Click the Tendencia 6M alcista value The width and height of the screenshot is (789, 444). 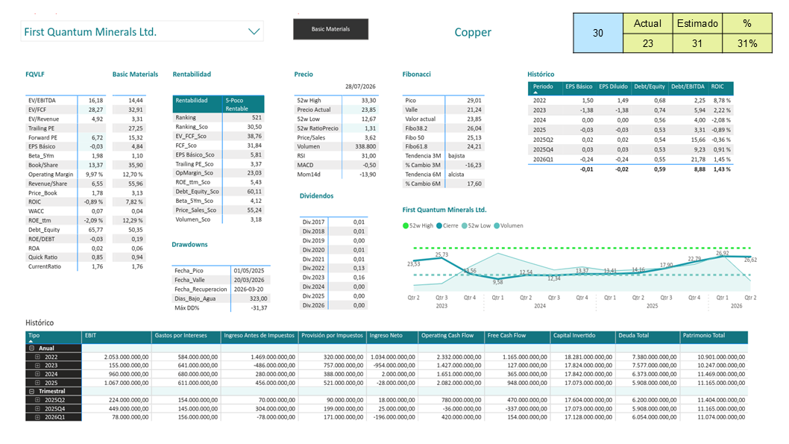tap(456, 174)
